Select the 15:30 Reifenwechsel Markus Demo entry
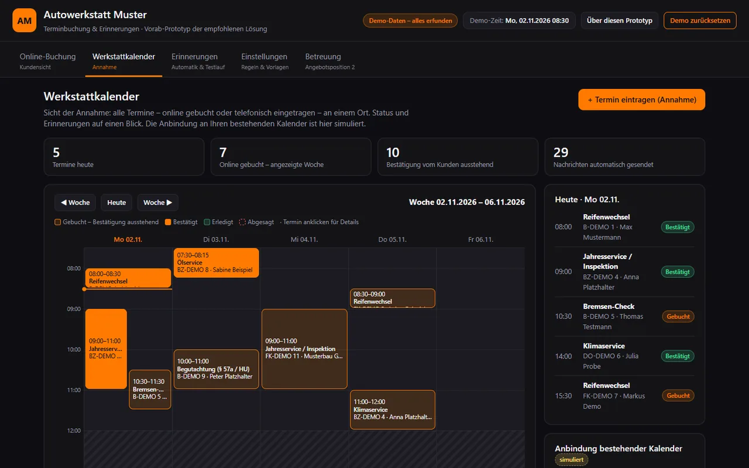 coord(625,395)
